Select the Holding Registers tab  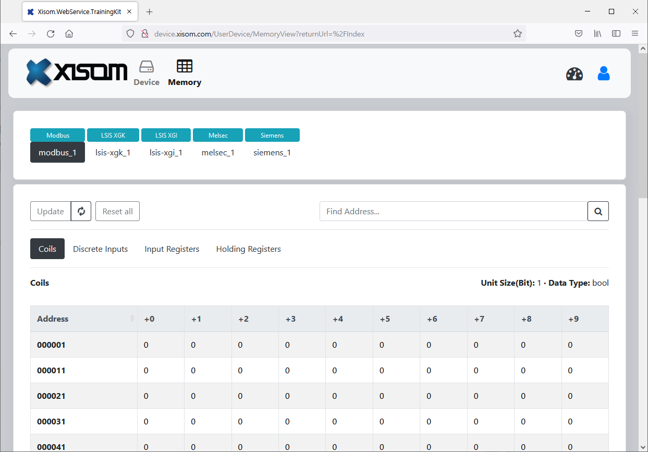point(249,249)
